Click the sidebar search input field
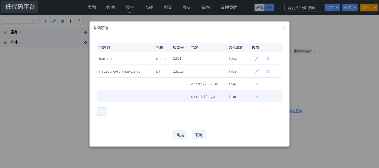This screenshot has height=168, width=379. (17, 20)
